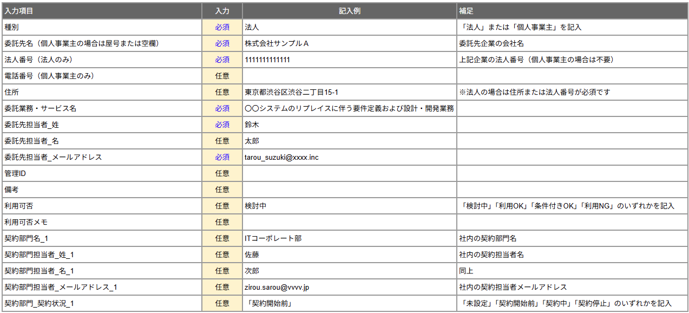Click 必須 in the 委託先名 row
Screen dimensions: 689x313
[222, 43]
